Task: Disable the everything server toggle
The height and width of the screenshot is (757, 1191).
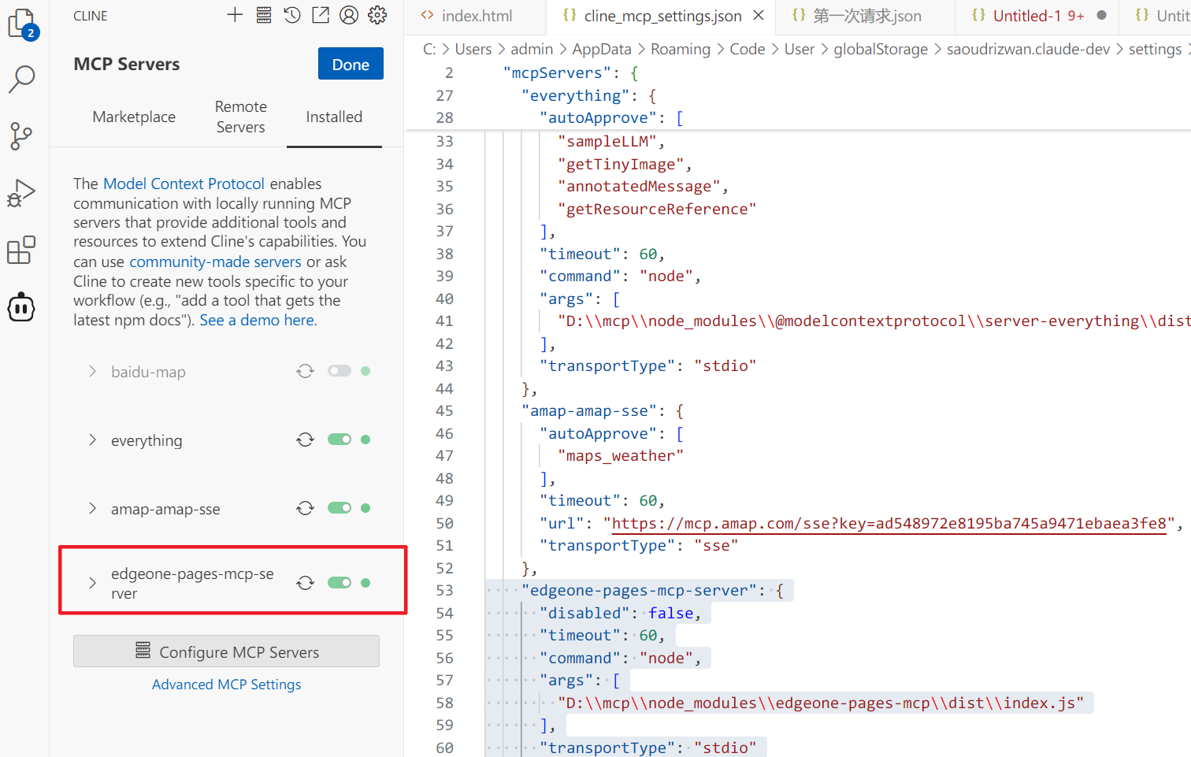Action: click(x=339, y=440)
